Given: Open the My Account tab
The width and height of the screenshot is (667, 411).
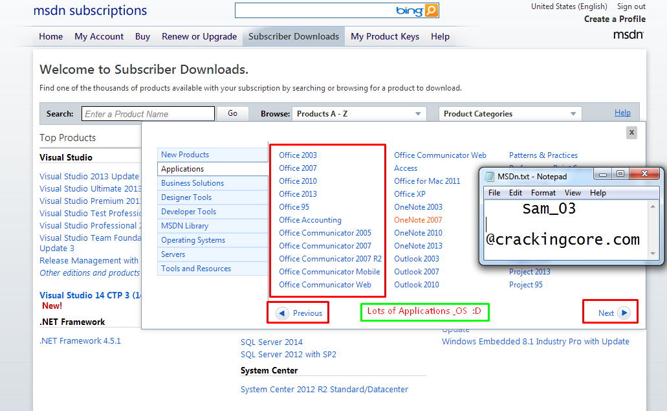Looking at the screenshot, I should (99, 37).
